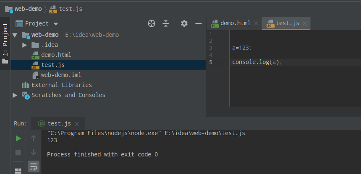This screenshot has width=361, height=174.
Task: Collapse the web-demo root folder
Action: pyautogui.click(x=15, y=35)
